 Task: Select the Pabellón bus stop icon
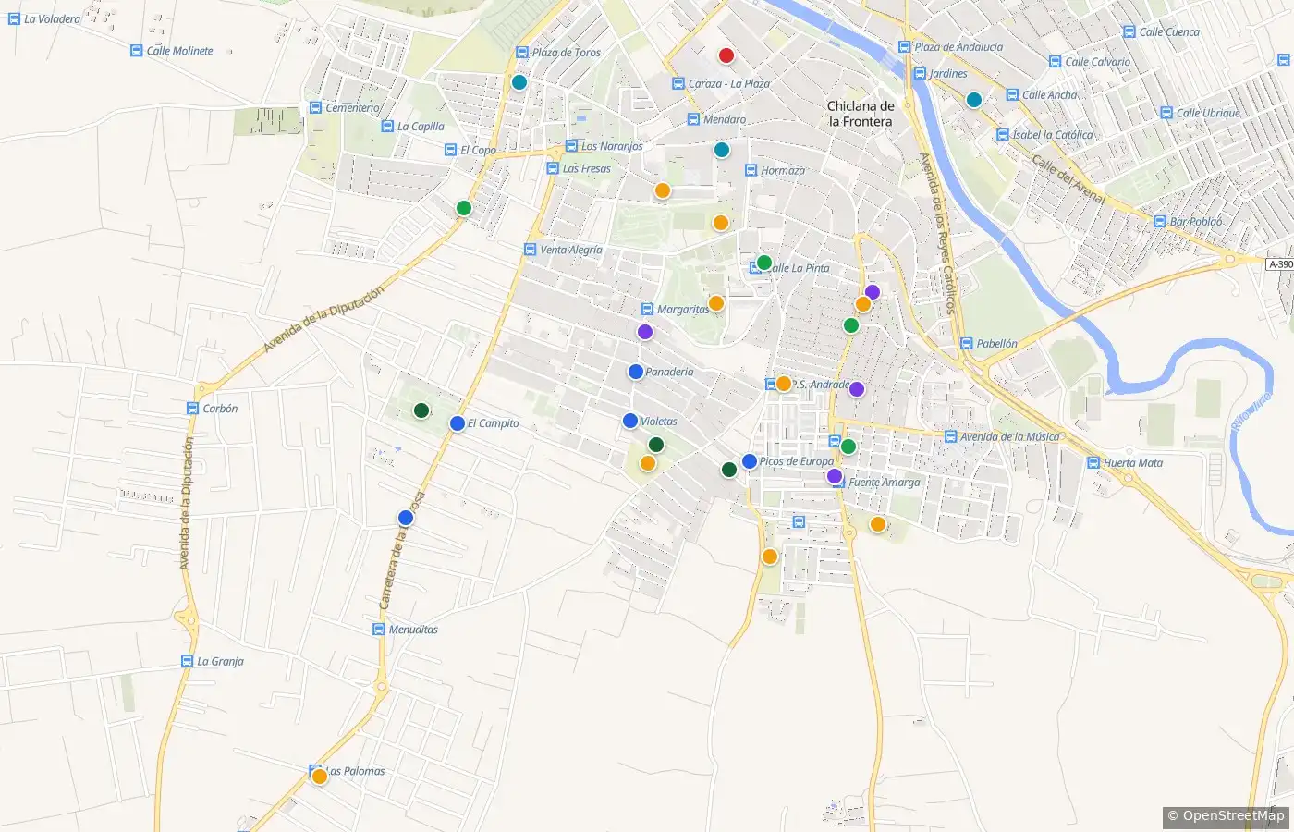pyautogui.click(x=967, y=344)
